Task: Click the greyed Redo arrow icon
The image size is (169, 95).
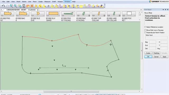Action: [7, 6]
